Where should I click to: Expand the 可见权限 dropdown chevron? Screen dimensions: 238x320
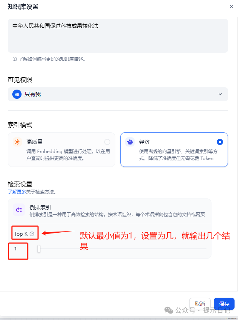[x=220, y=94]
